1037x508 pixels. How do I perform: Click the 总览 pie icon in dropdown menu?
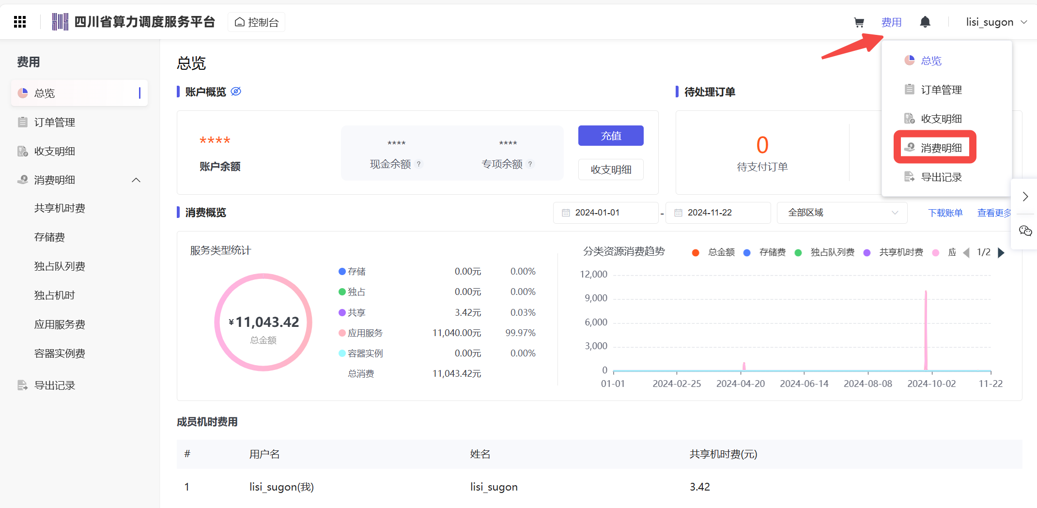point(909,60)
